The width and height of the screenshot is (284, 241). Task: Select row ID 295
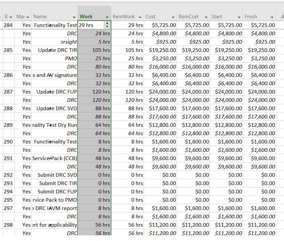tap(8, 200)
